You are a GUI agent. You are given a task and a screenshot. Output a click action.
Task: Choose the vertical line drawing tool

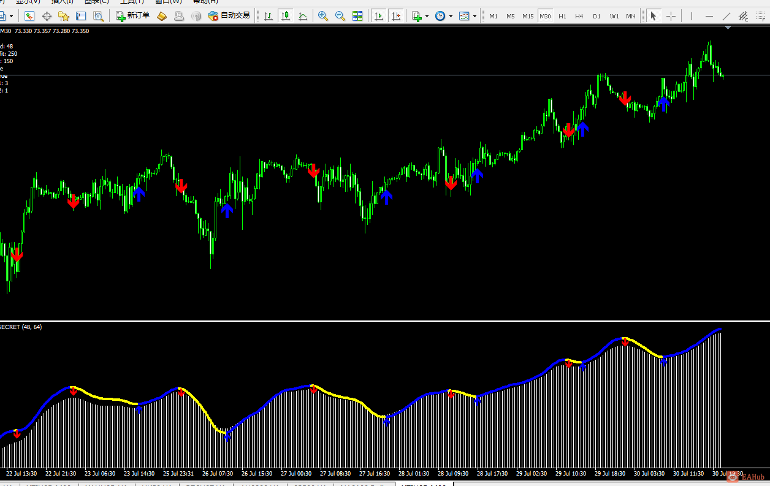[692, 16]
